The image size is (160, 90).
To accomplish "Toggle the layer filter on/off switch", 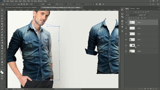I will [148, 12].
